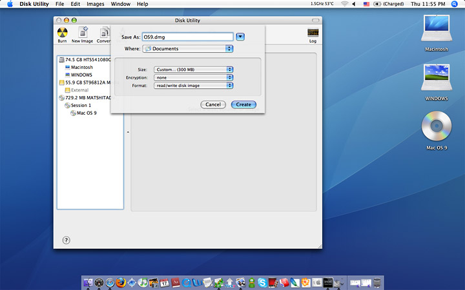Viewport: 465px width, 290px height.
Task: Click the Wi-Fi status icon in menu bar
Action: [x=344, y=4]
